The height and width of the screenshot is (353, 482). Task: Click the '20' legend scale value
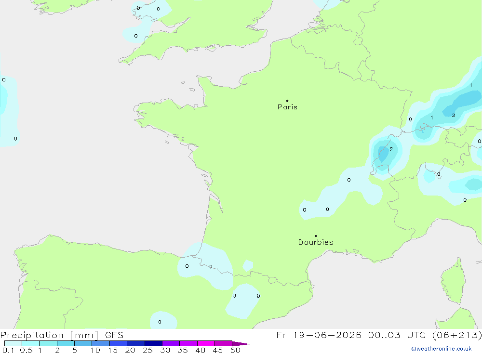click(x=130, y=350)
